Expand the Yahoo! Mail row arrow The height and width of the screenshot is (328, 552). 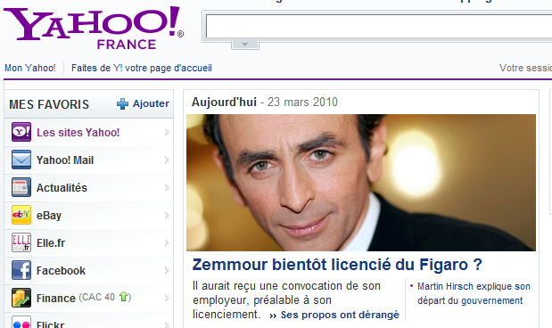167,160
